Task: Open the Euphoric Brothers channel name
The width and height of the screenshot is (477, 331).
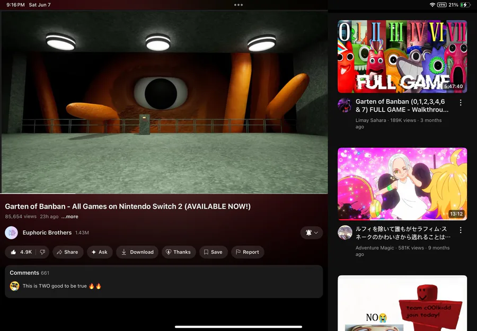Action: [x=47, y=232]
